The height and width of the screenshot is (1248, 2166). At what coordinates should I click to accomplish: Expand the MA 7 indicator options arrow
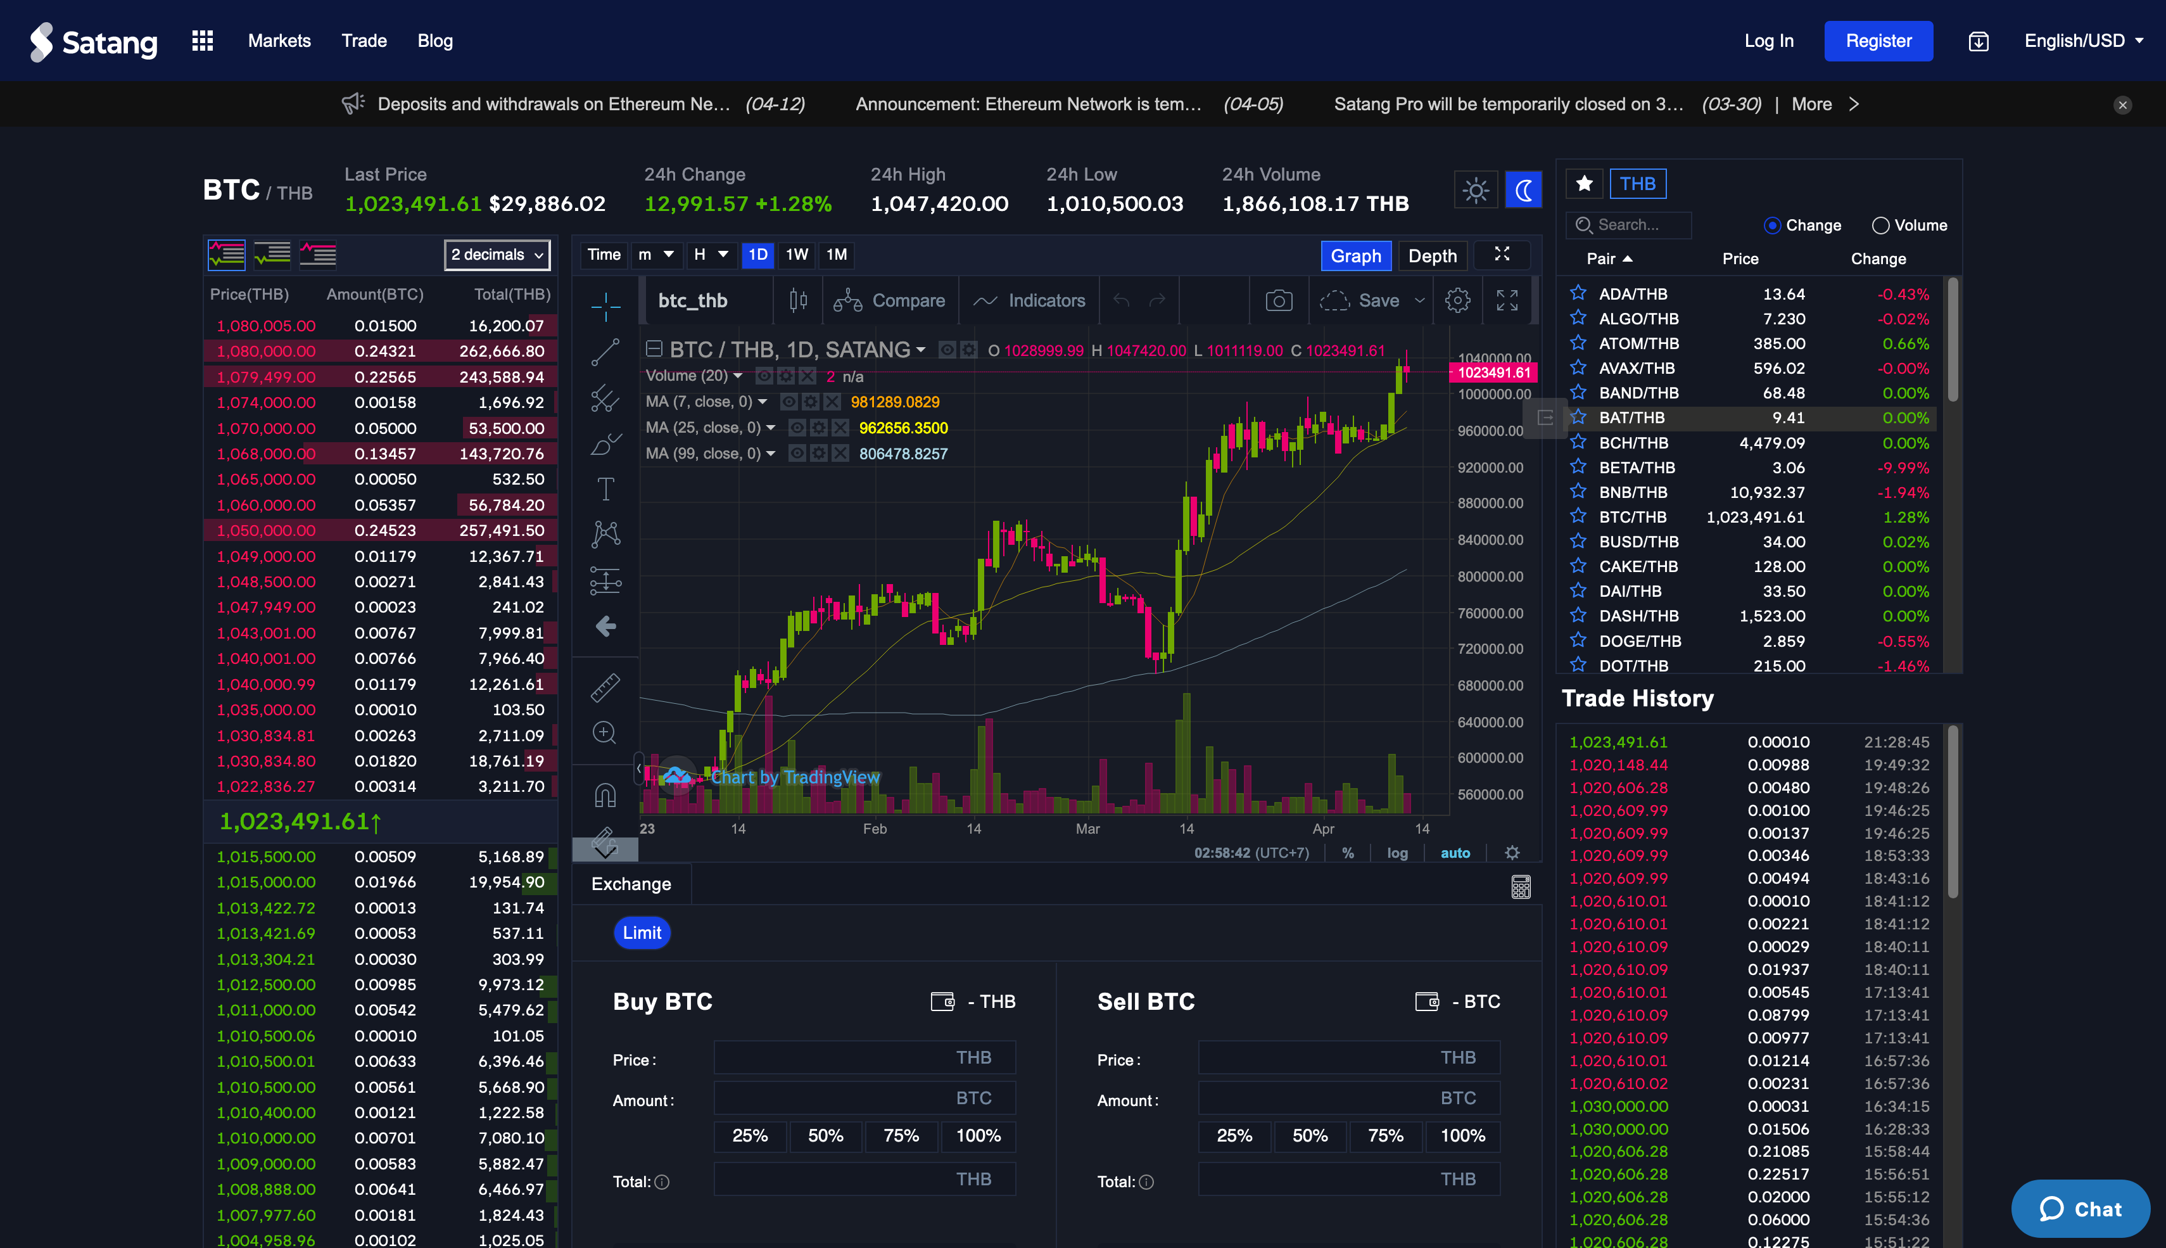763,402
